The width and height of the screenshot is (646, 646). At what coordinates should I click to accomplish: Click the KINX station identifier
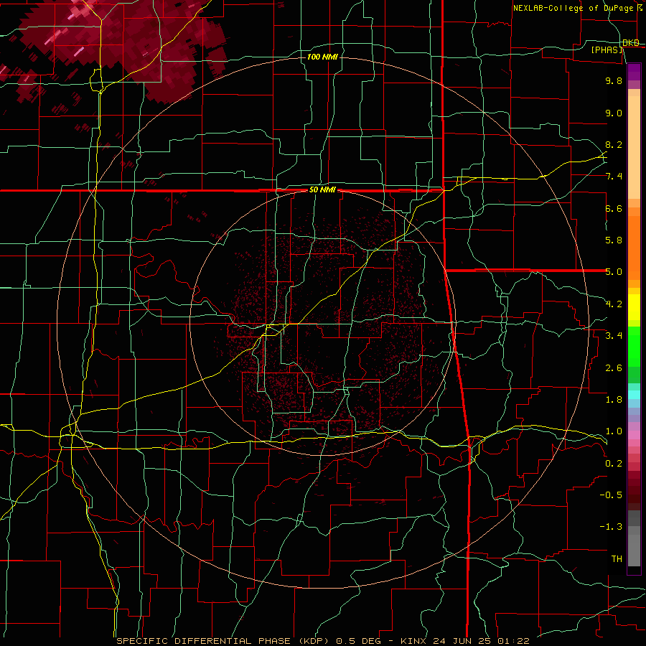(x=413, y=641)
